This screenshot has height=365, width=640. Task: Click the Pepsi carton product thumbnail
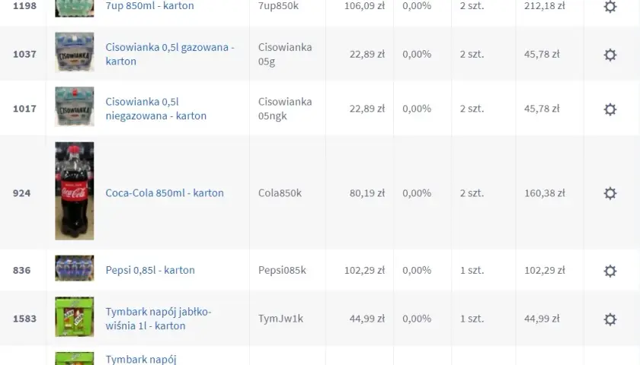(75, 268)
